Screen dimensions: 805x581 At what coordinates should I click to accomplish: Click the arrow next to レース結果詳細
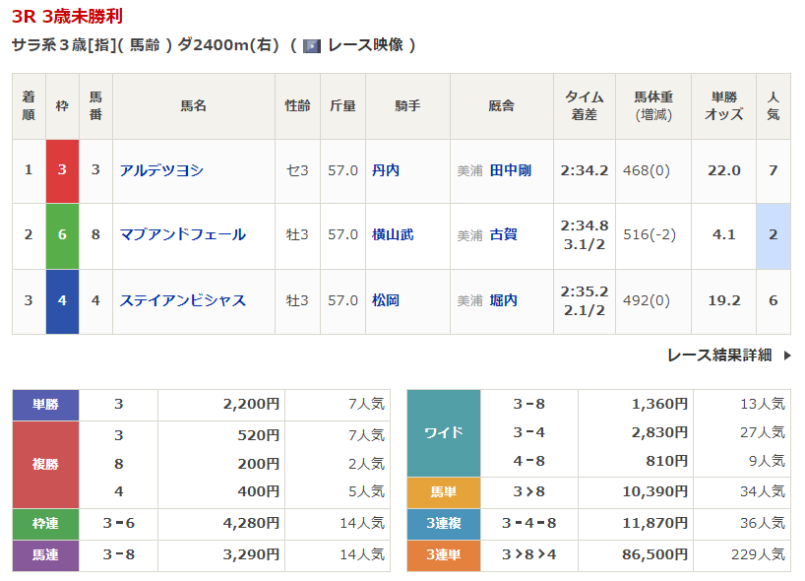point(787,355)
